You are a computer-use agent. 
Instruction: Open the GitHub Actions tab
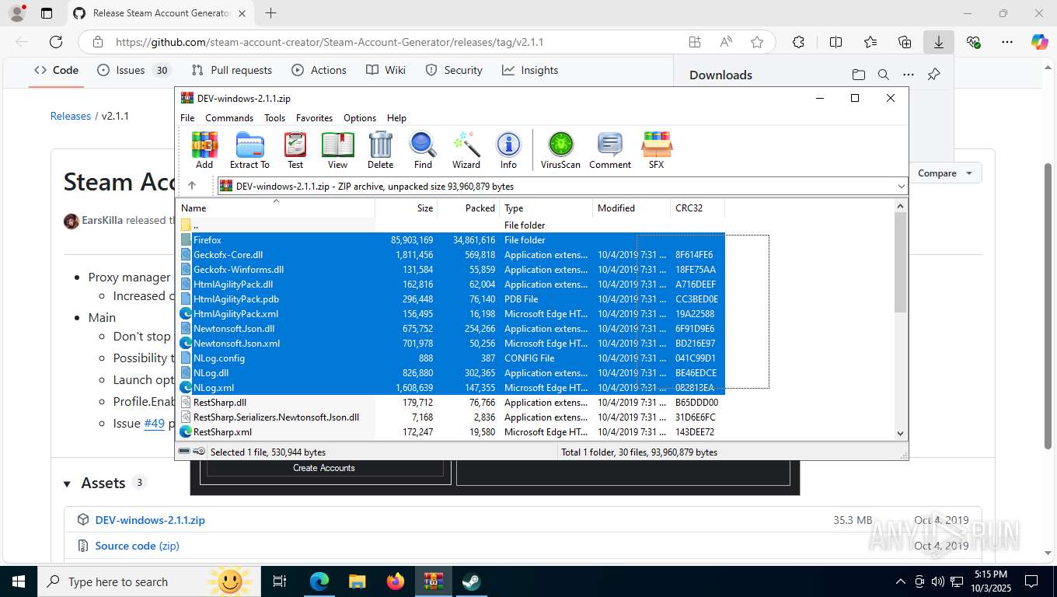pos(319,70)
